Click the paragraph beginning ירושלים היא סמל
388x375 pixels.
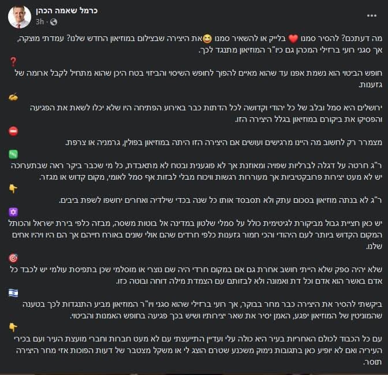pyautogui.click(x=206, y=114)
